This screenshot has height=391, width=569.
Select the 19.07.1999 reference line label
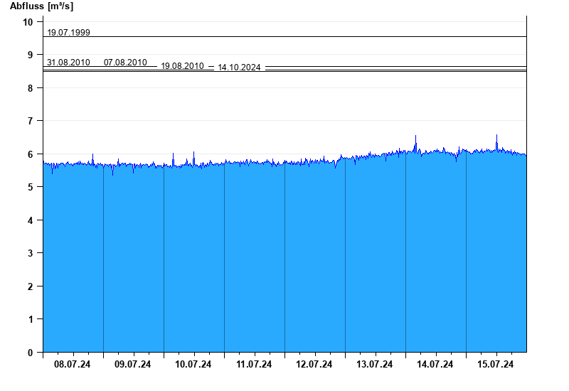(x=68, y=32)
